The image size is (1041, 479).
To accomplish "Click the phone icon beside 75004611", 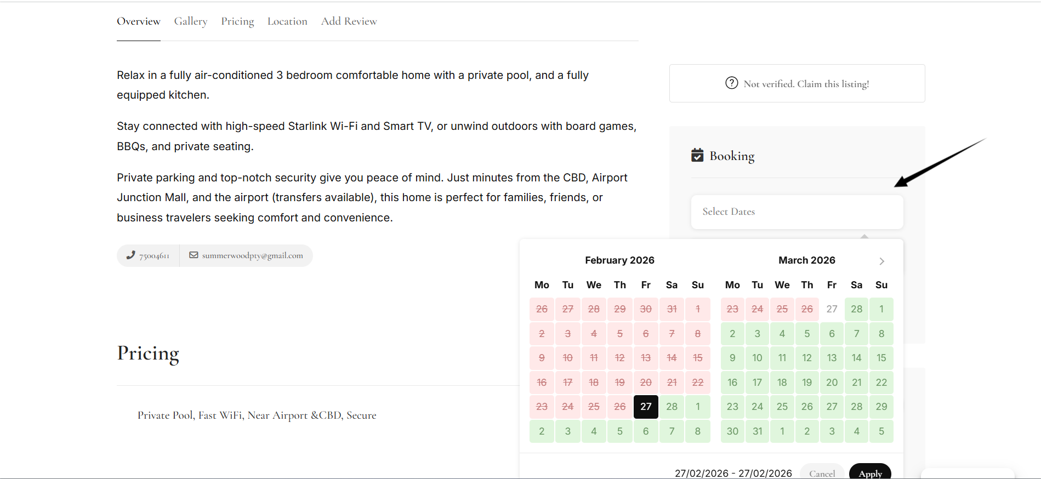I will 130,255.
